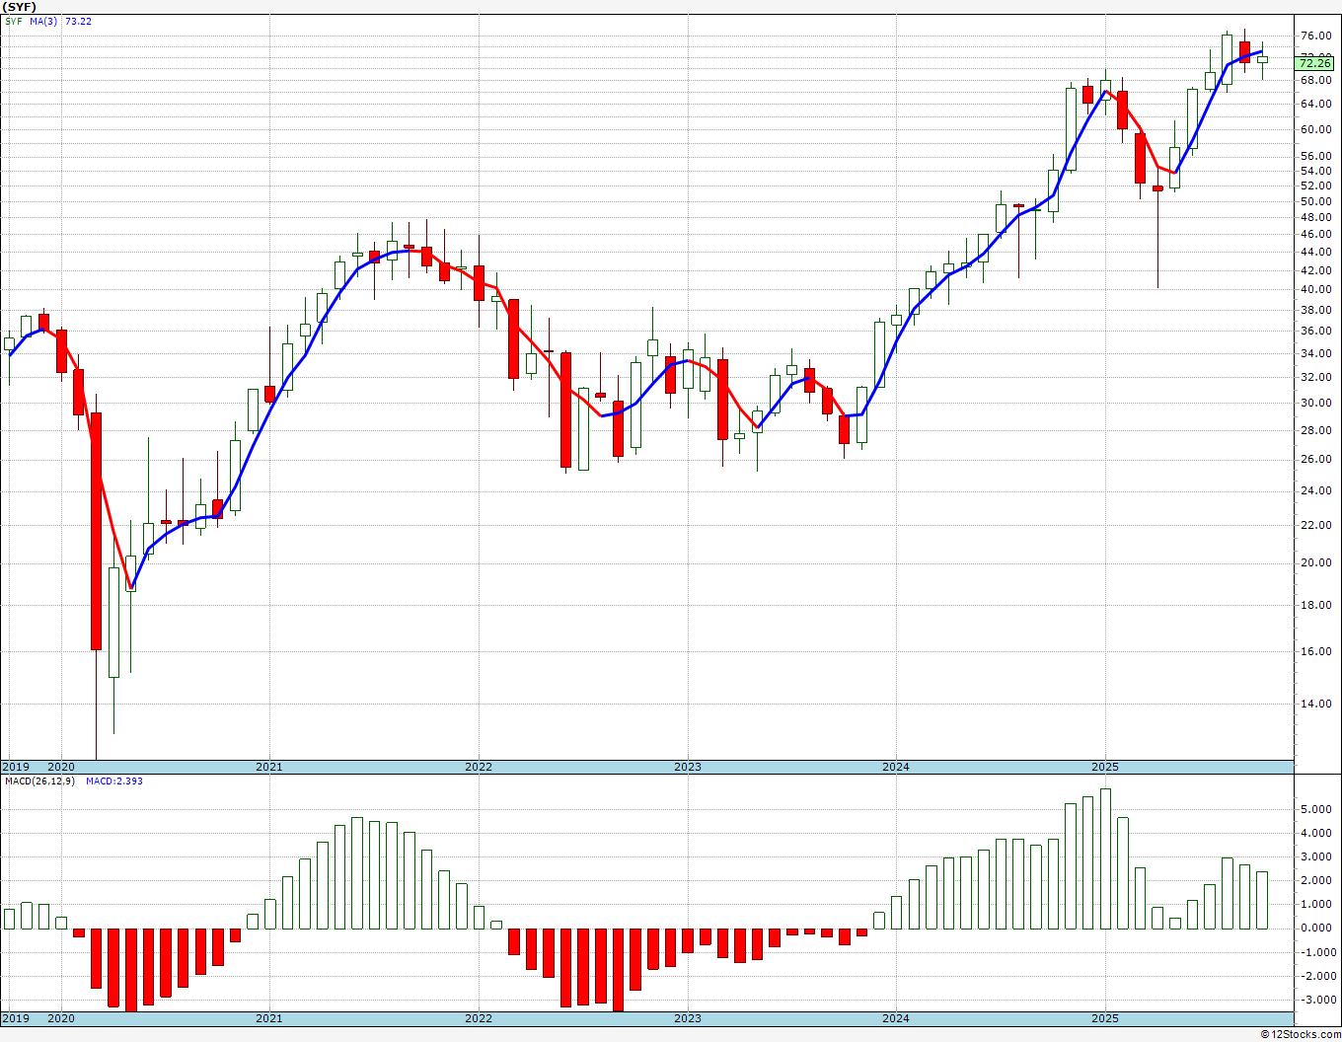Click 2023 on the price chart time axis
This screenshot has height=1042, width=1342.
tap(688, 767)
